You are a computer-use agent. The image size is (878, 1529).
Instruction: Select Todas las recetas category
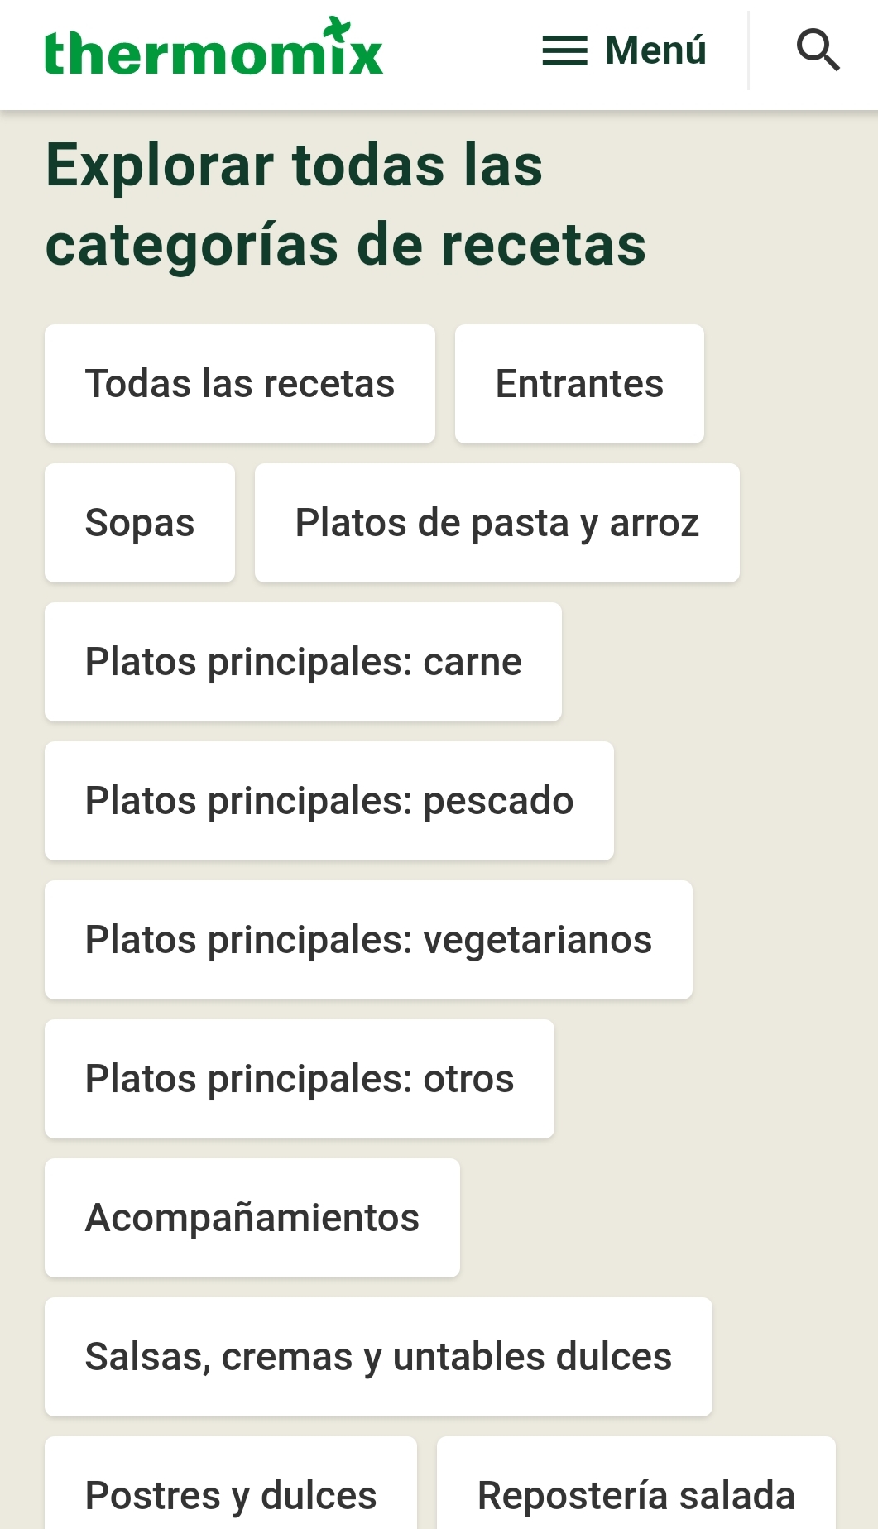[x=240, y=384]
